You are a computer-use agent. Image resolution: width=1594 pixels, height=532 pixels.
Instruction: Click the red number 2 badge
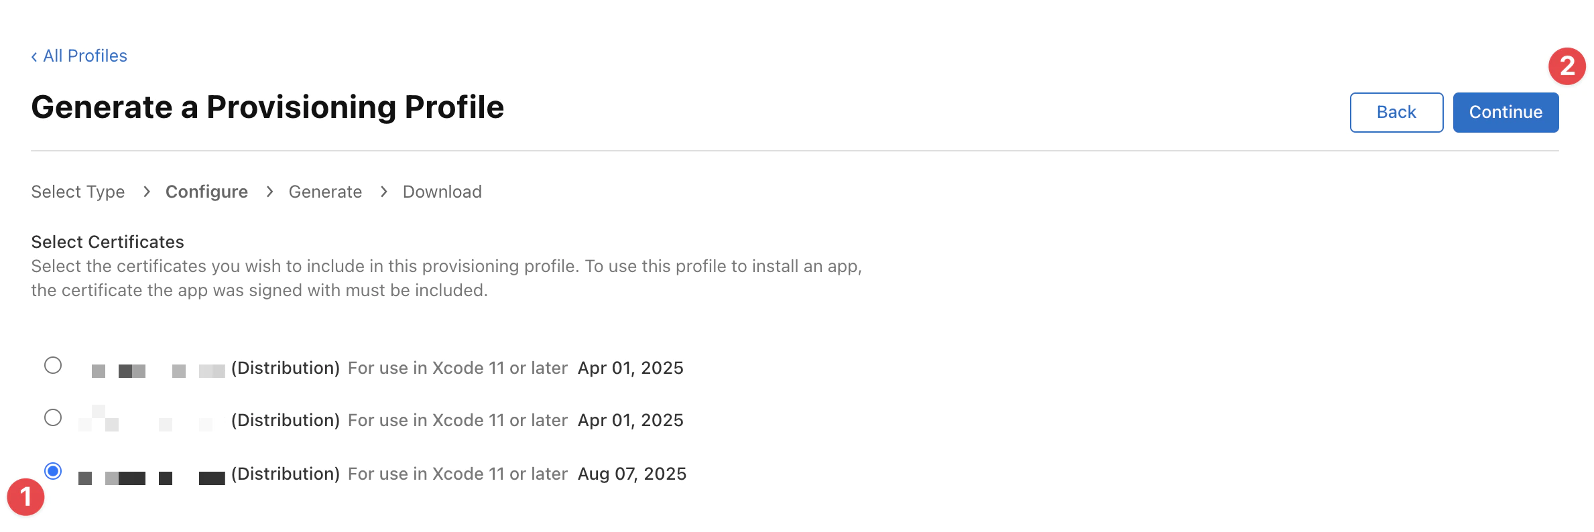tap(1567, 66)
